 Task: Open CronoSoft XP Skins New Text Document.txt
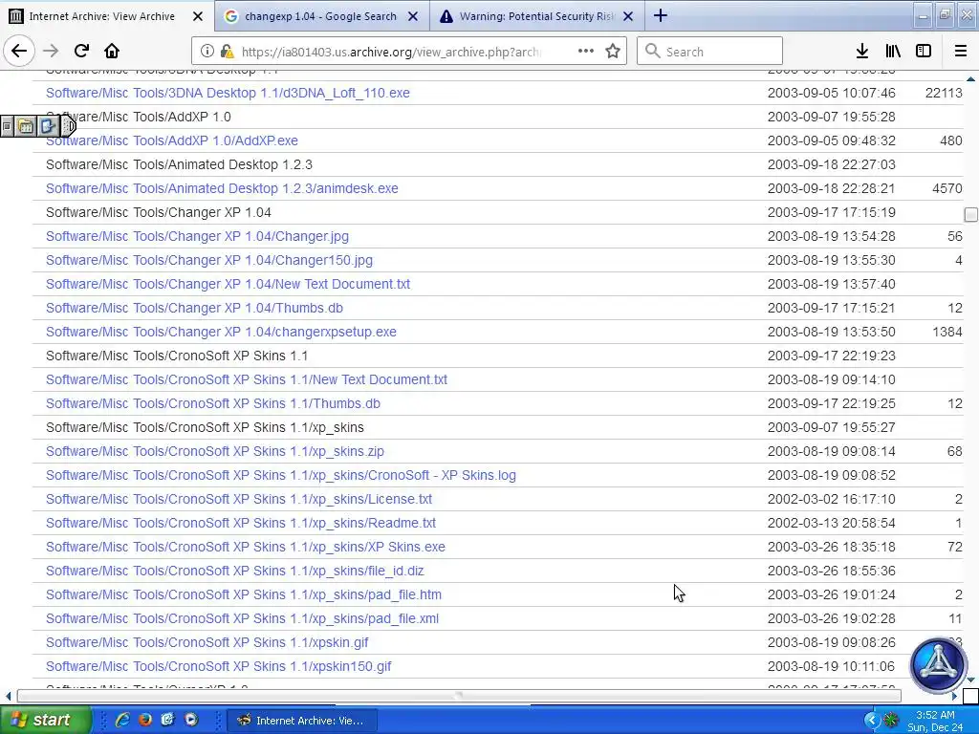pos(247,379)
